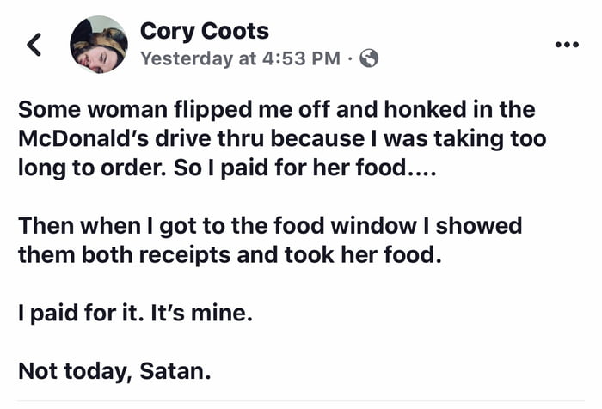Click the line starting "Some woman flipped me off"
Viewport: 602px width, 409px height.
tap(276, 109)
